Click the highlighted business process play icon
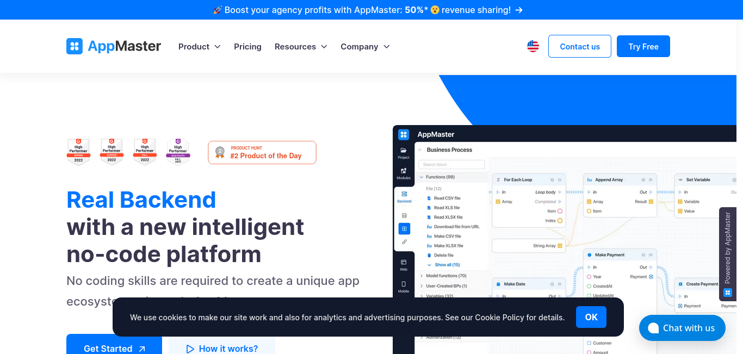The height and width of the screenshot is (354, 743). coord(404,229)
